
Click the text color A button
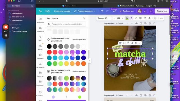pyautogui.click(x=127, y=18)
